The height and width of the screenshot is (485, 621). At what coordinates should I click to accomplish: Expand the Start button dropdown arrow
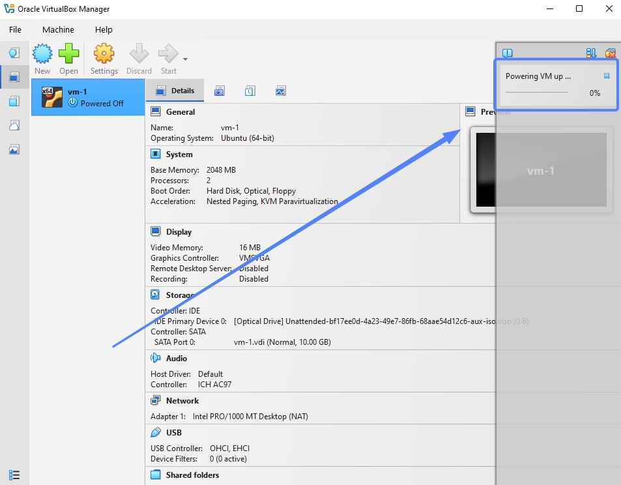click(185, 59)
